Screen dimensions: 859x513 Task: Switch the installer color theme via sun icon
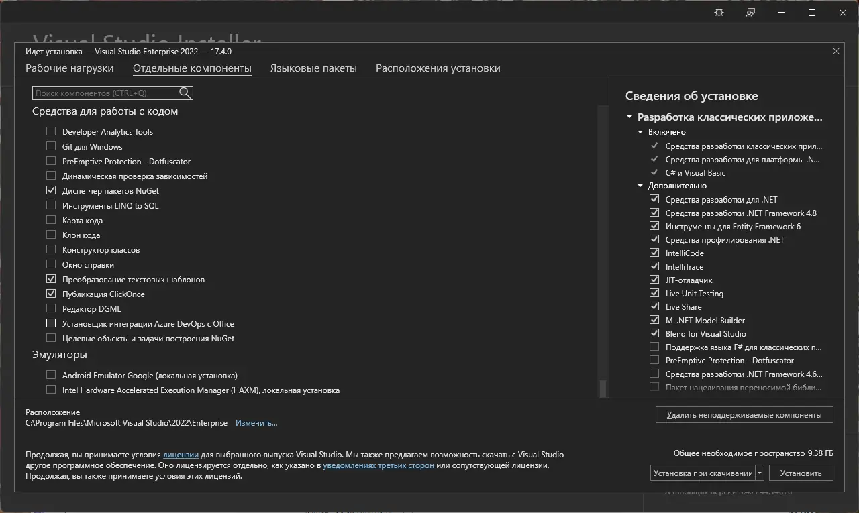click(719, 13)
